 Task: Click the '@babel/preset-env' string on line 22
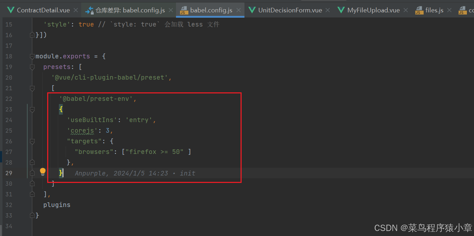96,99
